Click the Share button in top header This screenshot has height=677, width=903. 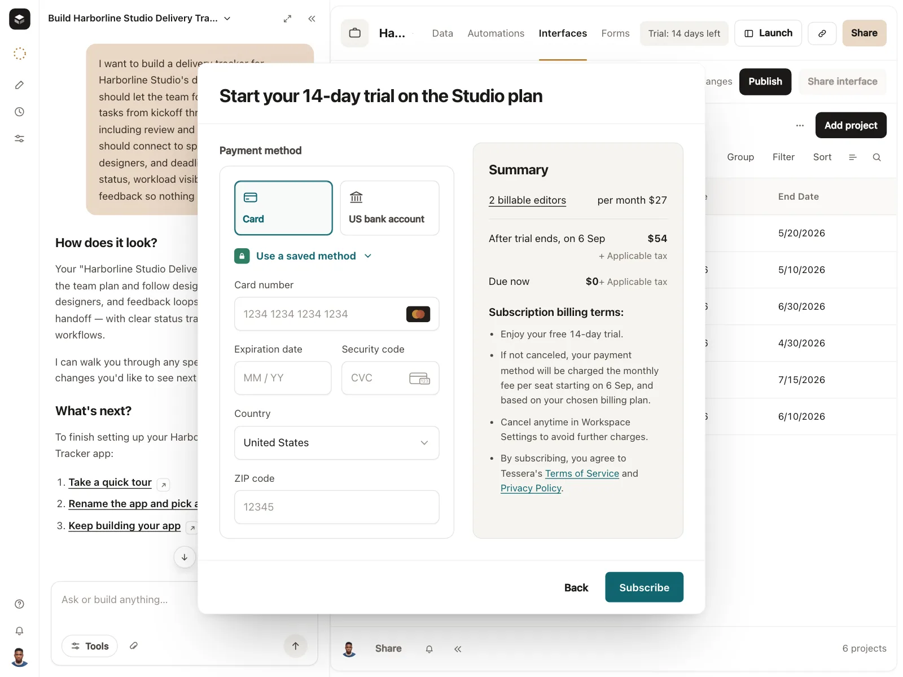tap(864, 33)
